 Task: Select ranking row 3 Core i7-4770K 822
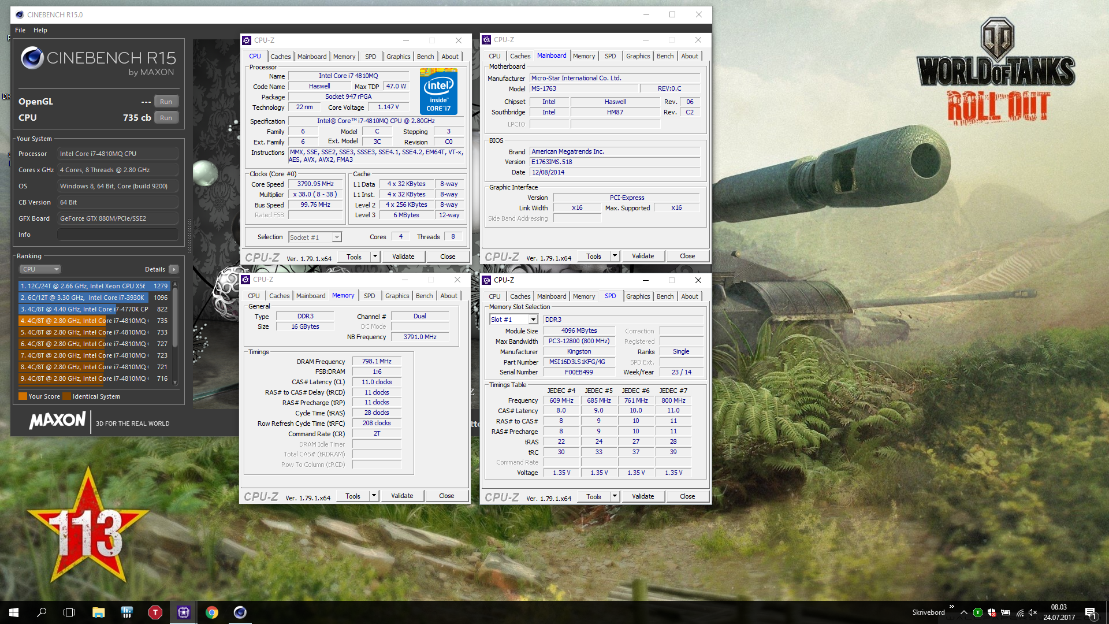point(95,309)
